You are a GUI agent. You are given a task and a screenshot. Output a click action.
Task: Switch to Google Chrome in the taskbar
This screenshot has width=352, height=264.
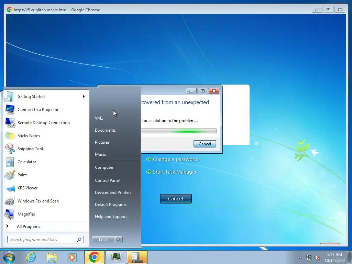click(x=95, y=257)
